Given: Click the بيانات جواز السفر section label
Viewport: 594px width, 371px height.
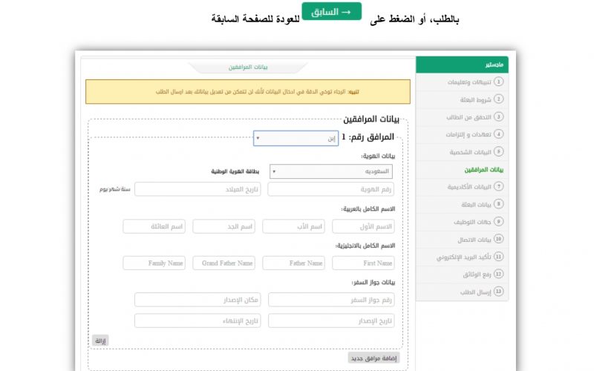Looking at the screenshot, I should (373, 283).
